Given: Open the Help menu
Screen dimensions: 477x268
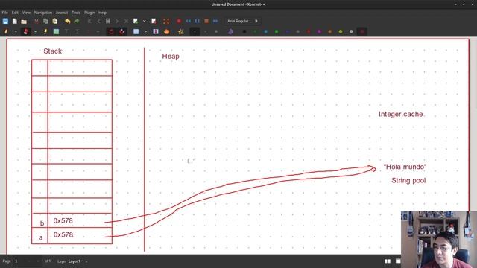Looking at the screenshot, I should 102,13.
